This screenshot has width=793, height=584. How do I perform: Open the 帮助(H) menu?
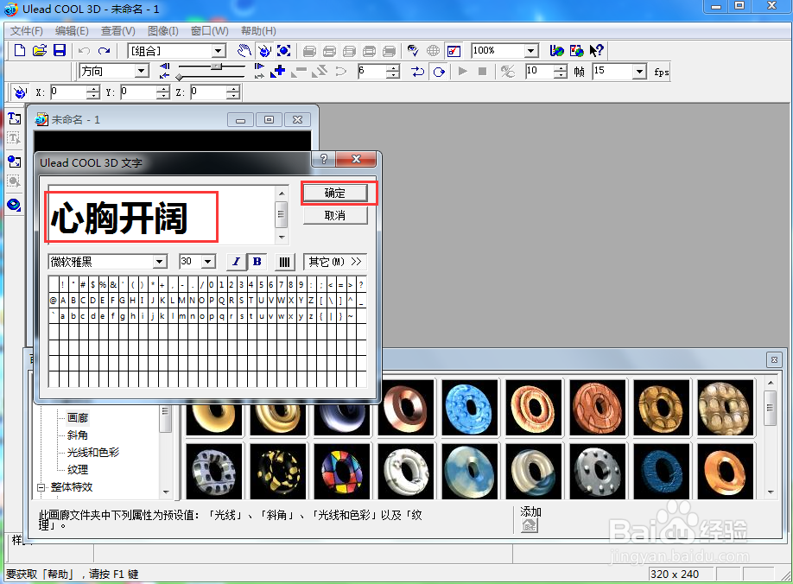pyautogui.click(x=258, y=31)
